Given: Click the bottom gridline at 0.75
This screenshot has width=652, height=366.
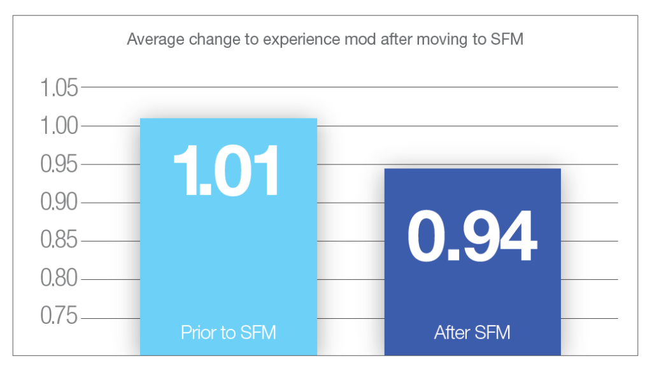Looking at the screenshot, I should click(350, 318).
